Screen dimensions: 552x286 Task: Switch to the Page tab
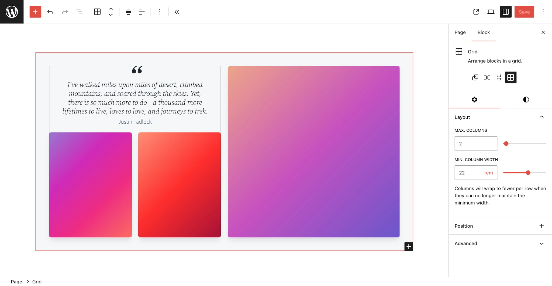pyautogui.click(x=460, y=32)
